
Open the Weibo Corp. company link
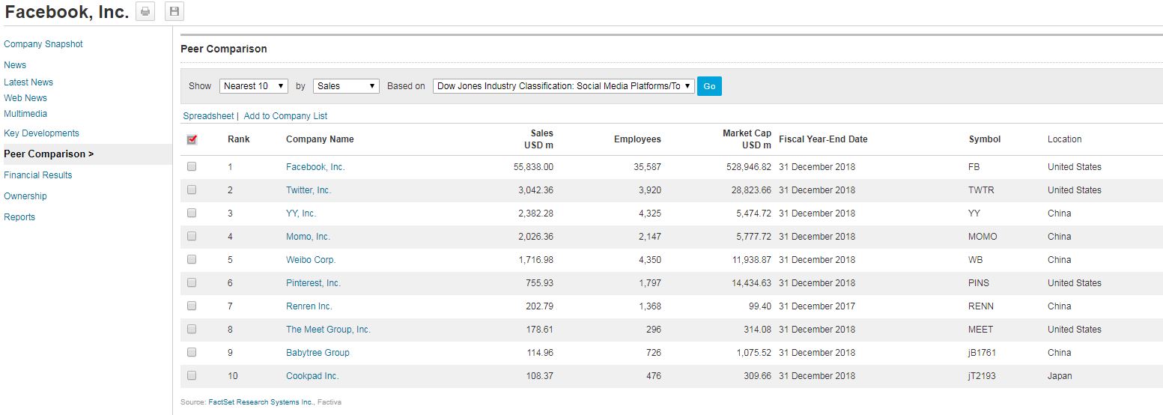coord(311,260)
